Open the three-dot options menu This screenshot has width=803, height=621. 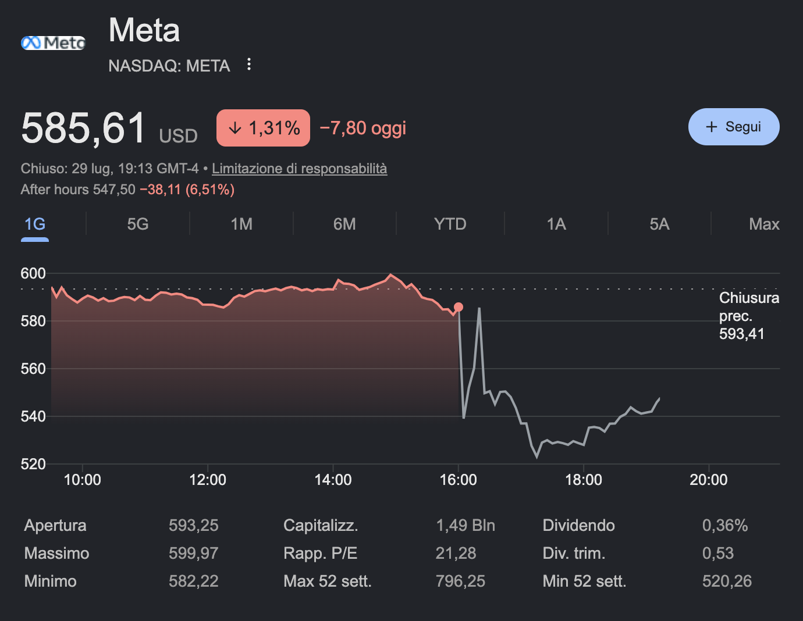249,65
